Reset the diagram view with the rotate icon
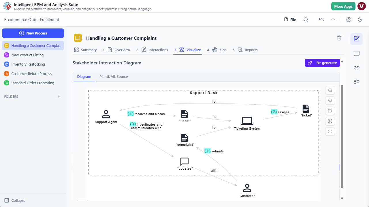This screenshot has width=369, height=207. pyautogui.click(x=330, y=111)
